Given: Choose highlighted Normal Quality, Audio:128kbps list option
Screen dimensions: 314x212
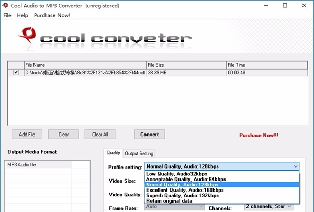Looking at the screenshot, I should coord(222,185).
